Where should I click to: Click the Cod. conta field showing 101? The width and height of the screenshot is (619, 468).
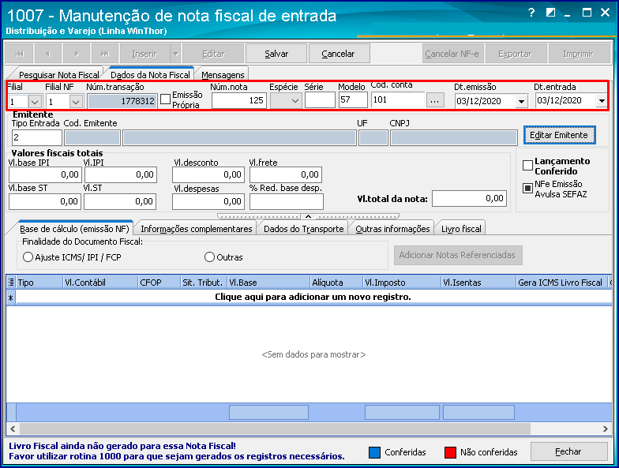pyautogui.click(x=398, y=99)
